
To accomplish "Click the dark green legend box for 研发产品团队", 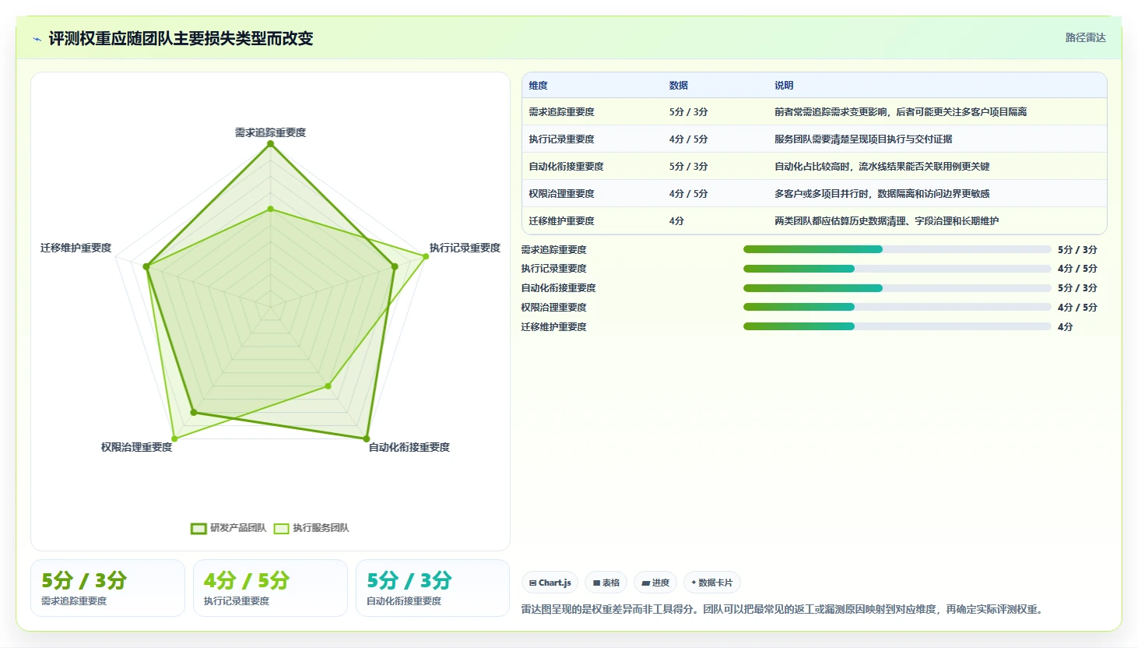I will pyautogui.click(x=198, y=528).
